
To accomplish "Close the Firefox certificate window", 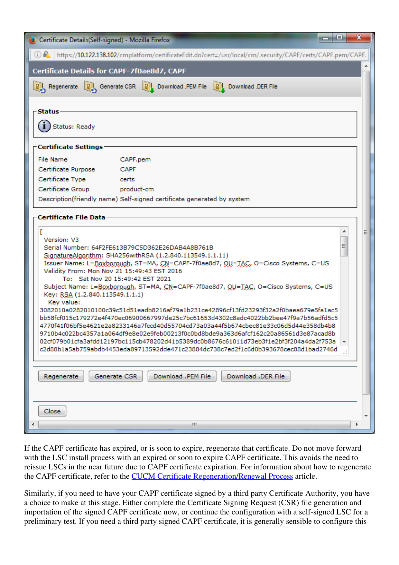I will click(359, 38).
